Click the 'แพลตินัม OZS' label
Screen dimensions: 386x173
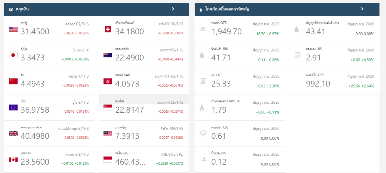(315, 75)
